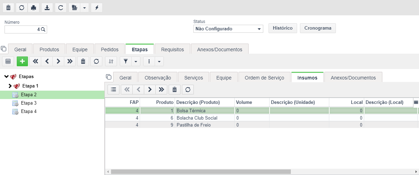Image resolution: width=419 pixels, height=175 pixels.
Task: Expand Etapa 1 tree node
Action: [10, 86]
